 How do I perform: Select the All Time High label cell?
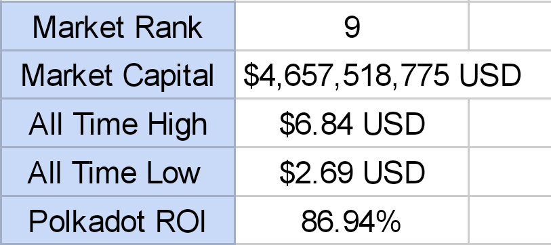coord(119,123)
